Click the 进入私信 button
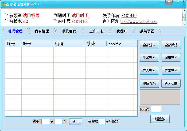 171,83
